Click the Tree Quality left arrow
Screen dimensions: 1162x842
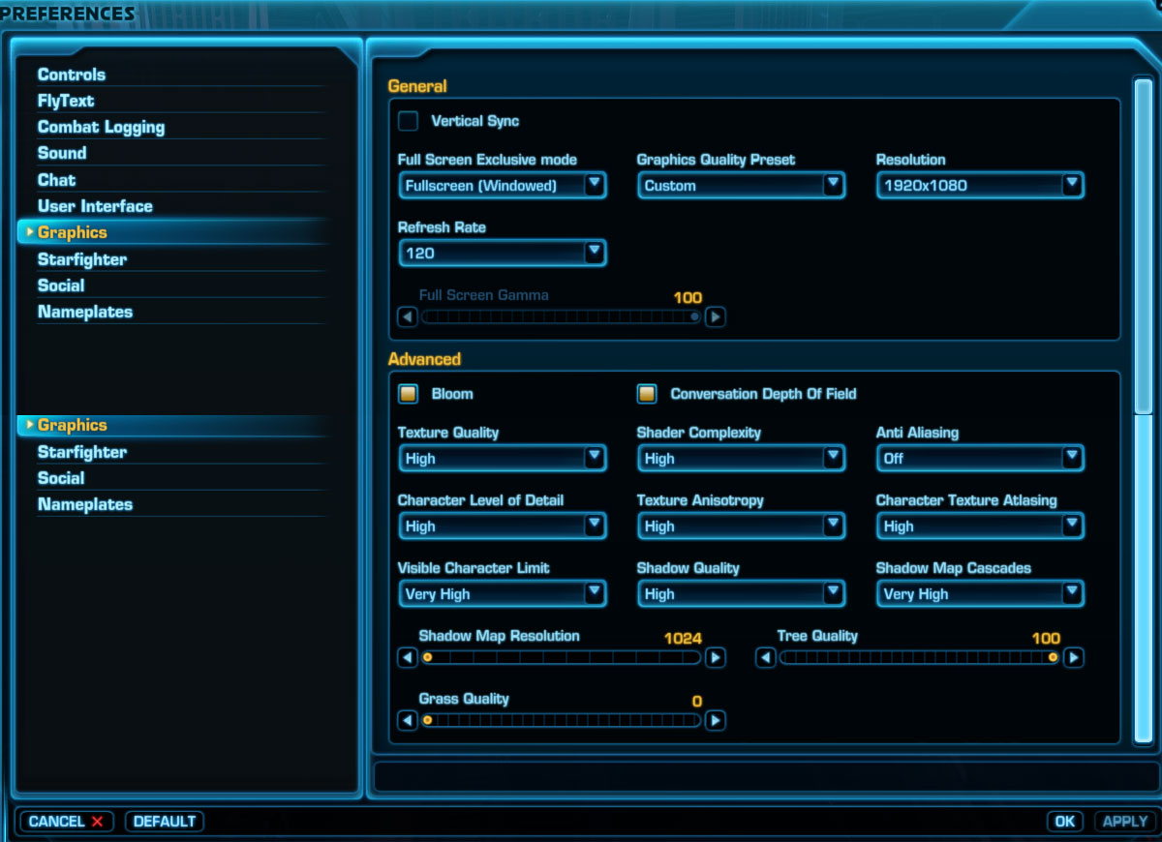(766, 657)
